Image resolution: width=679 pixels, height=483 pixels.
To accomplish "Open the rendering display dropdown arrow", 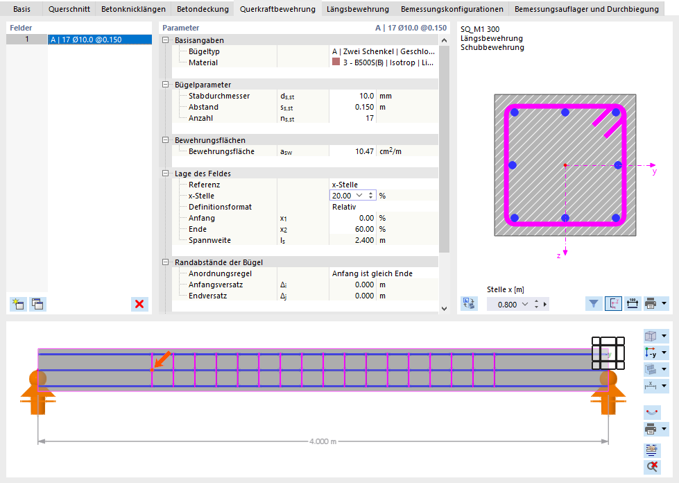I will coord(664,369).
